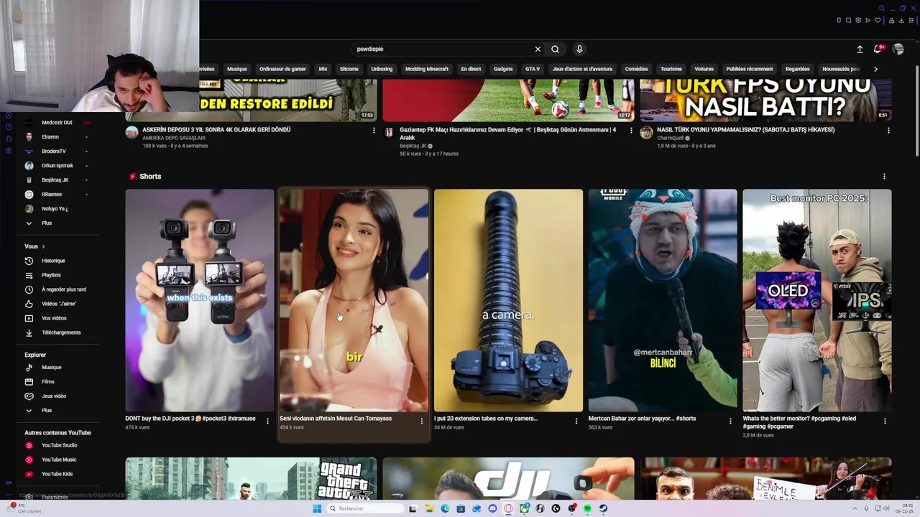Select the Regardées filter chip
Screen dimensions: 920x517
pyautogui.click(x=798, y=69)
